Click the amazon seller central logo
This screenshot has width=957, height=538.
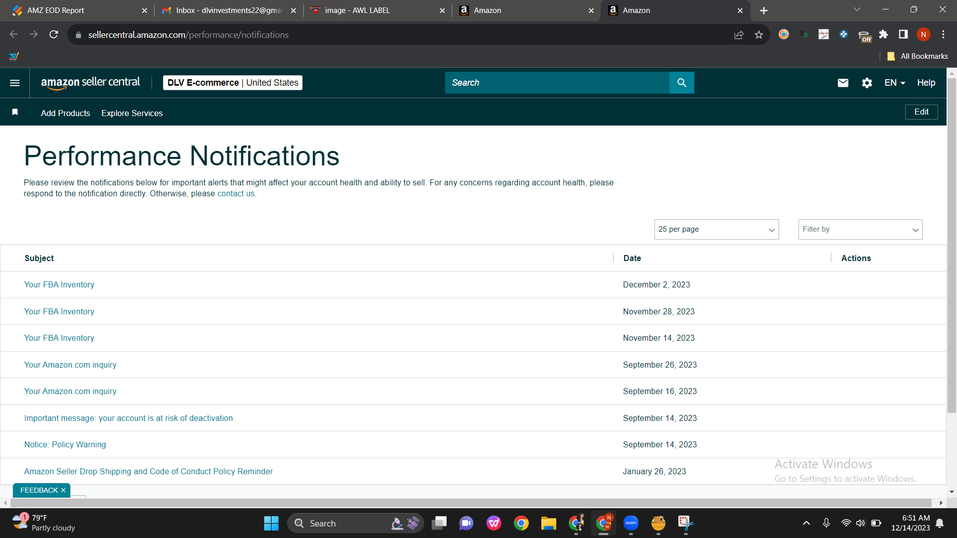(x=90, y=83)
